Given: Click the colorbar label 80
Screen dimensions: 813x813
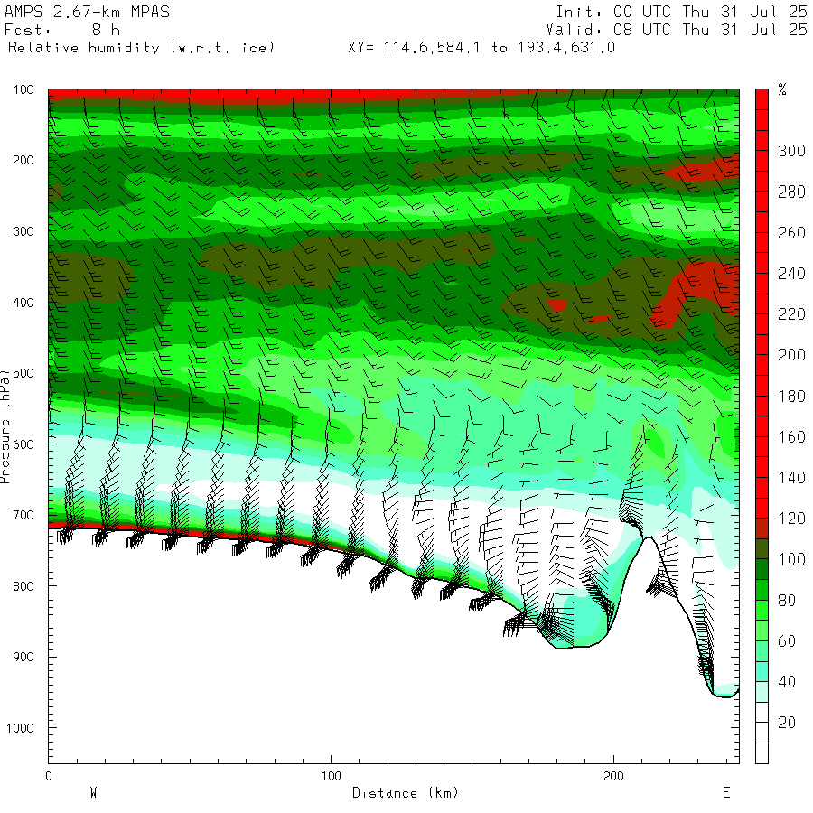Looking at the screenshot, I should (787, 601).
